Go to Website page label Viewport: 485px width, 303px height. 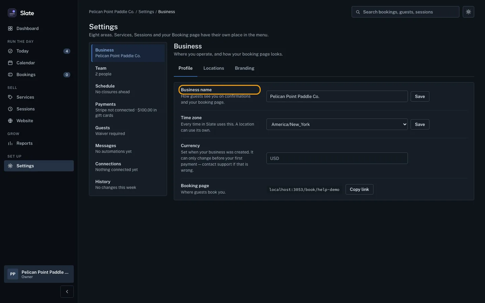[25, 121]
